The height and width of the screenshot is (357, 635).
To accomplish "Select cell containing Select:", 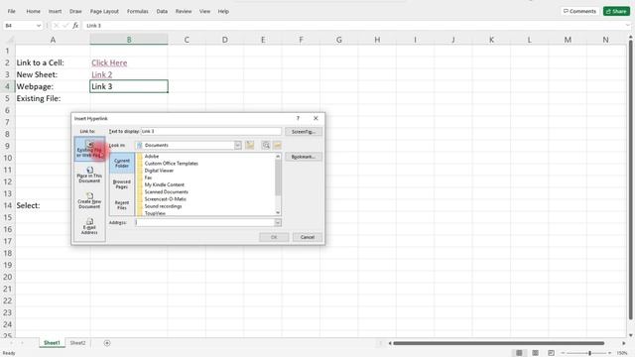I will (x=53, y=205).
